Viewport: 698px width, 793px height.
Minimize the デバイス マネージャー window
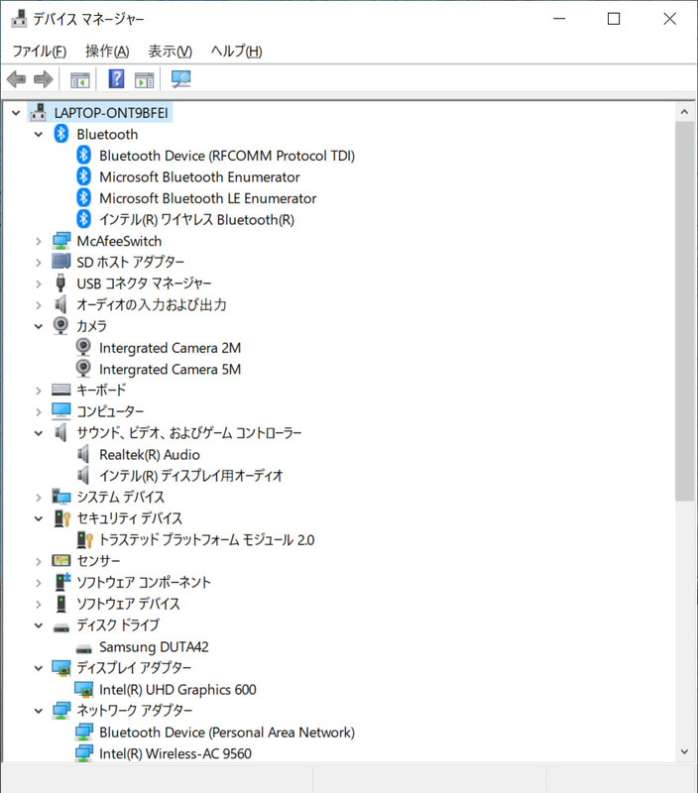pyautogui.click(x=559, y=19)
